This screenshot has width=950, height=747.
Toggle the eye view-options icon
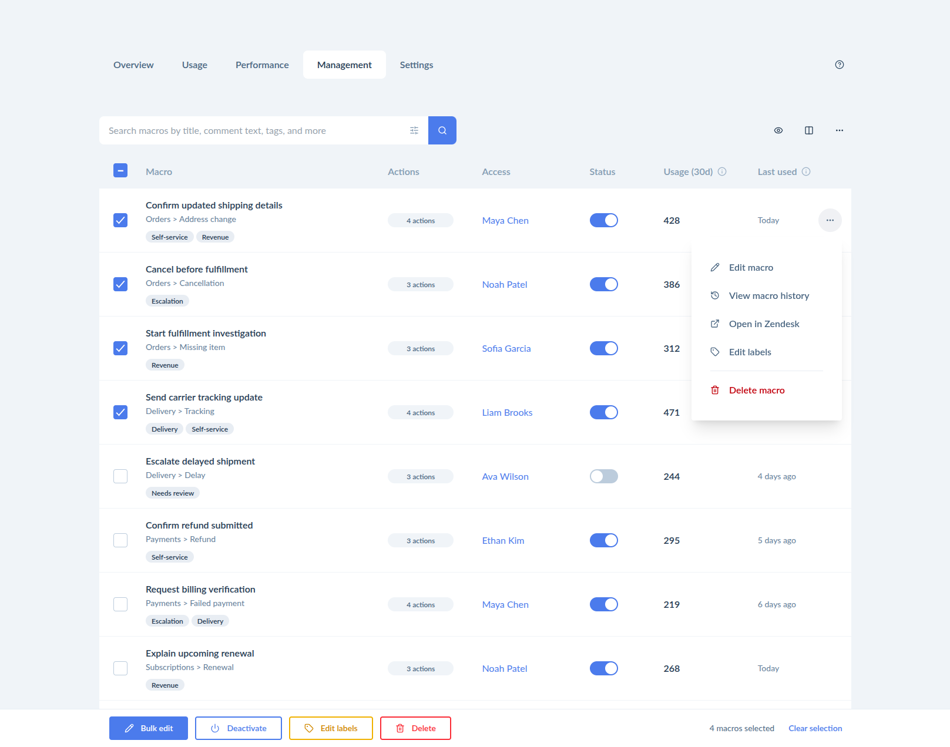[x=778, y=130]
